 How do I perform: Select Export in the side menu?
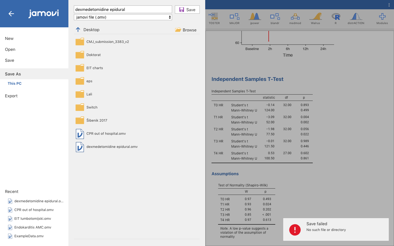(x=34, y=96)
